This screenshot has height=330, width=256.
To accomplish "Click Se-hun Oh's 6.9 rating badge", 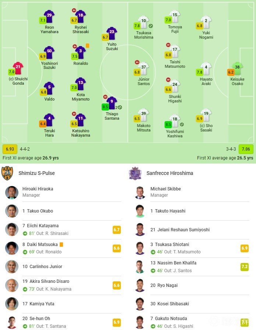I will [116, 322].
